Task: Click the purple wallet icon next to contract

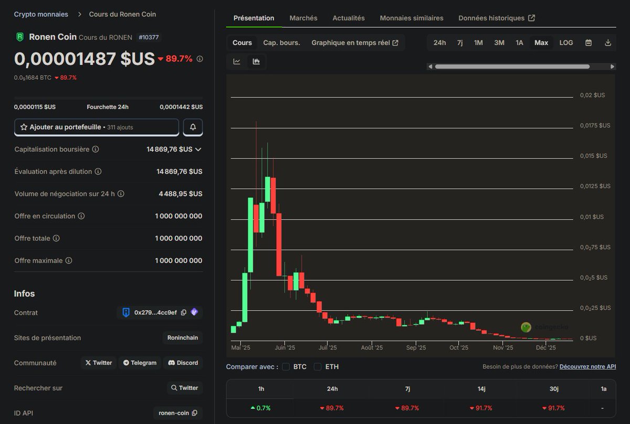Action: (194, 312)
